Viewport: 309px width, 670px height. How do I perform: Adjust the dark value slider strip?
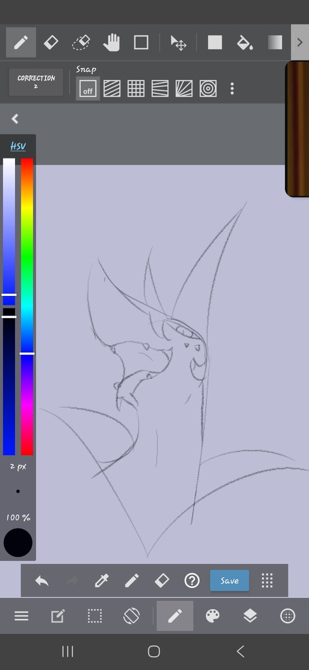click(x=9, y=381)
